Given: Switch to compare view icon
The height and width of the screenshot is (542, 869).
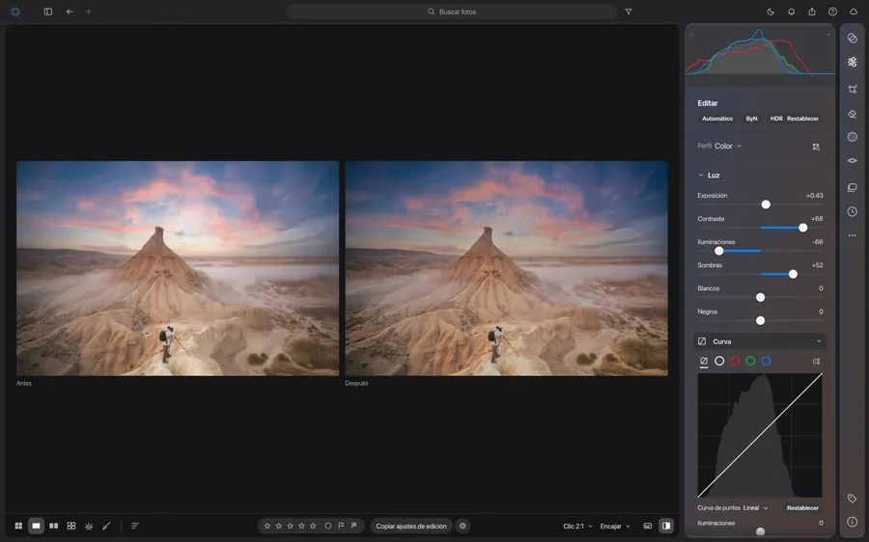Looking at the screenshot, I should tap(54, 526).
